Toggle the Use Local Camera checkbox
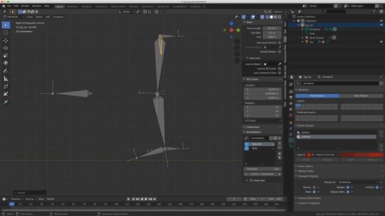 tap(279, 43)
